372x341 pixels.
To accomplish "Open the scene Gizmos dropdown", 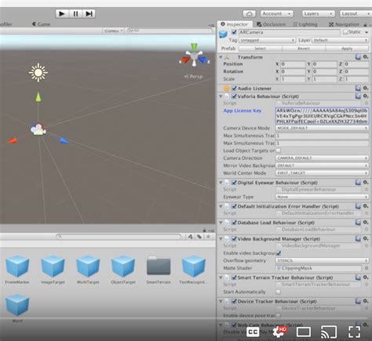I will [113, 31].
